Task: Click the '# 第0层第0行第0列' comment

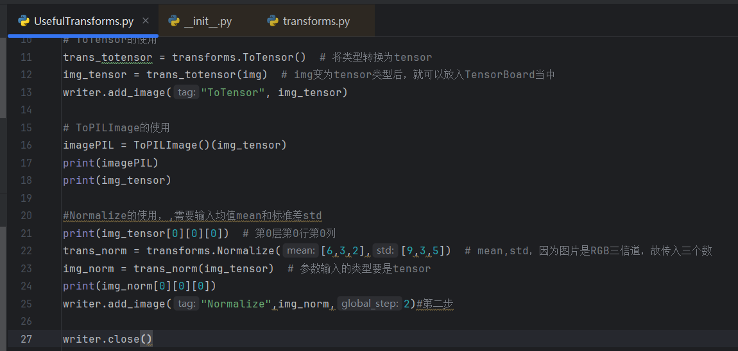Action: pyautogui.click(x=289, y=234)
